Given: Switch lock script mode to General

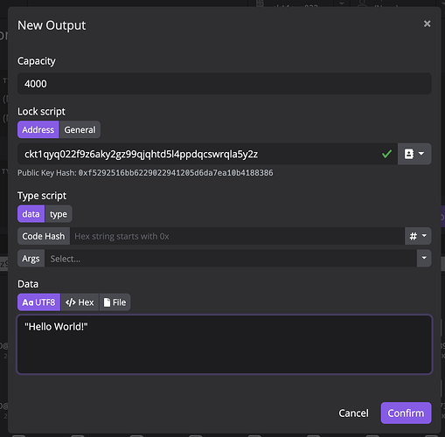Looking at the screenshot, I should coord(80,129).
